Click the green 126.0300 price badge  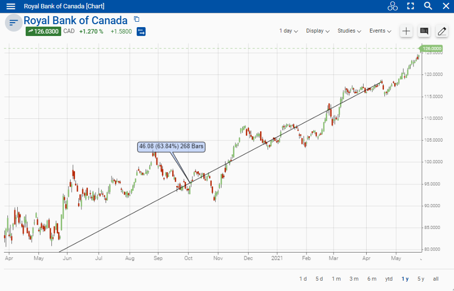tap(43, 31)
